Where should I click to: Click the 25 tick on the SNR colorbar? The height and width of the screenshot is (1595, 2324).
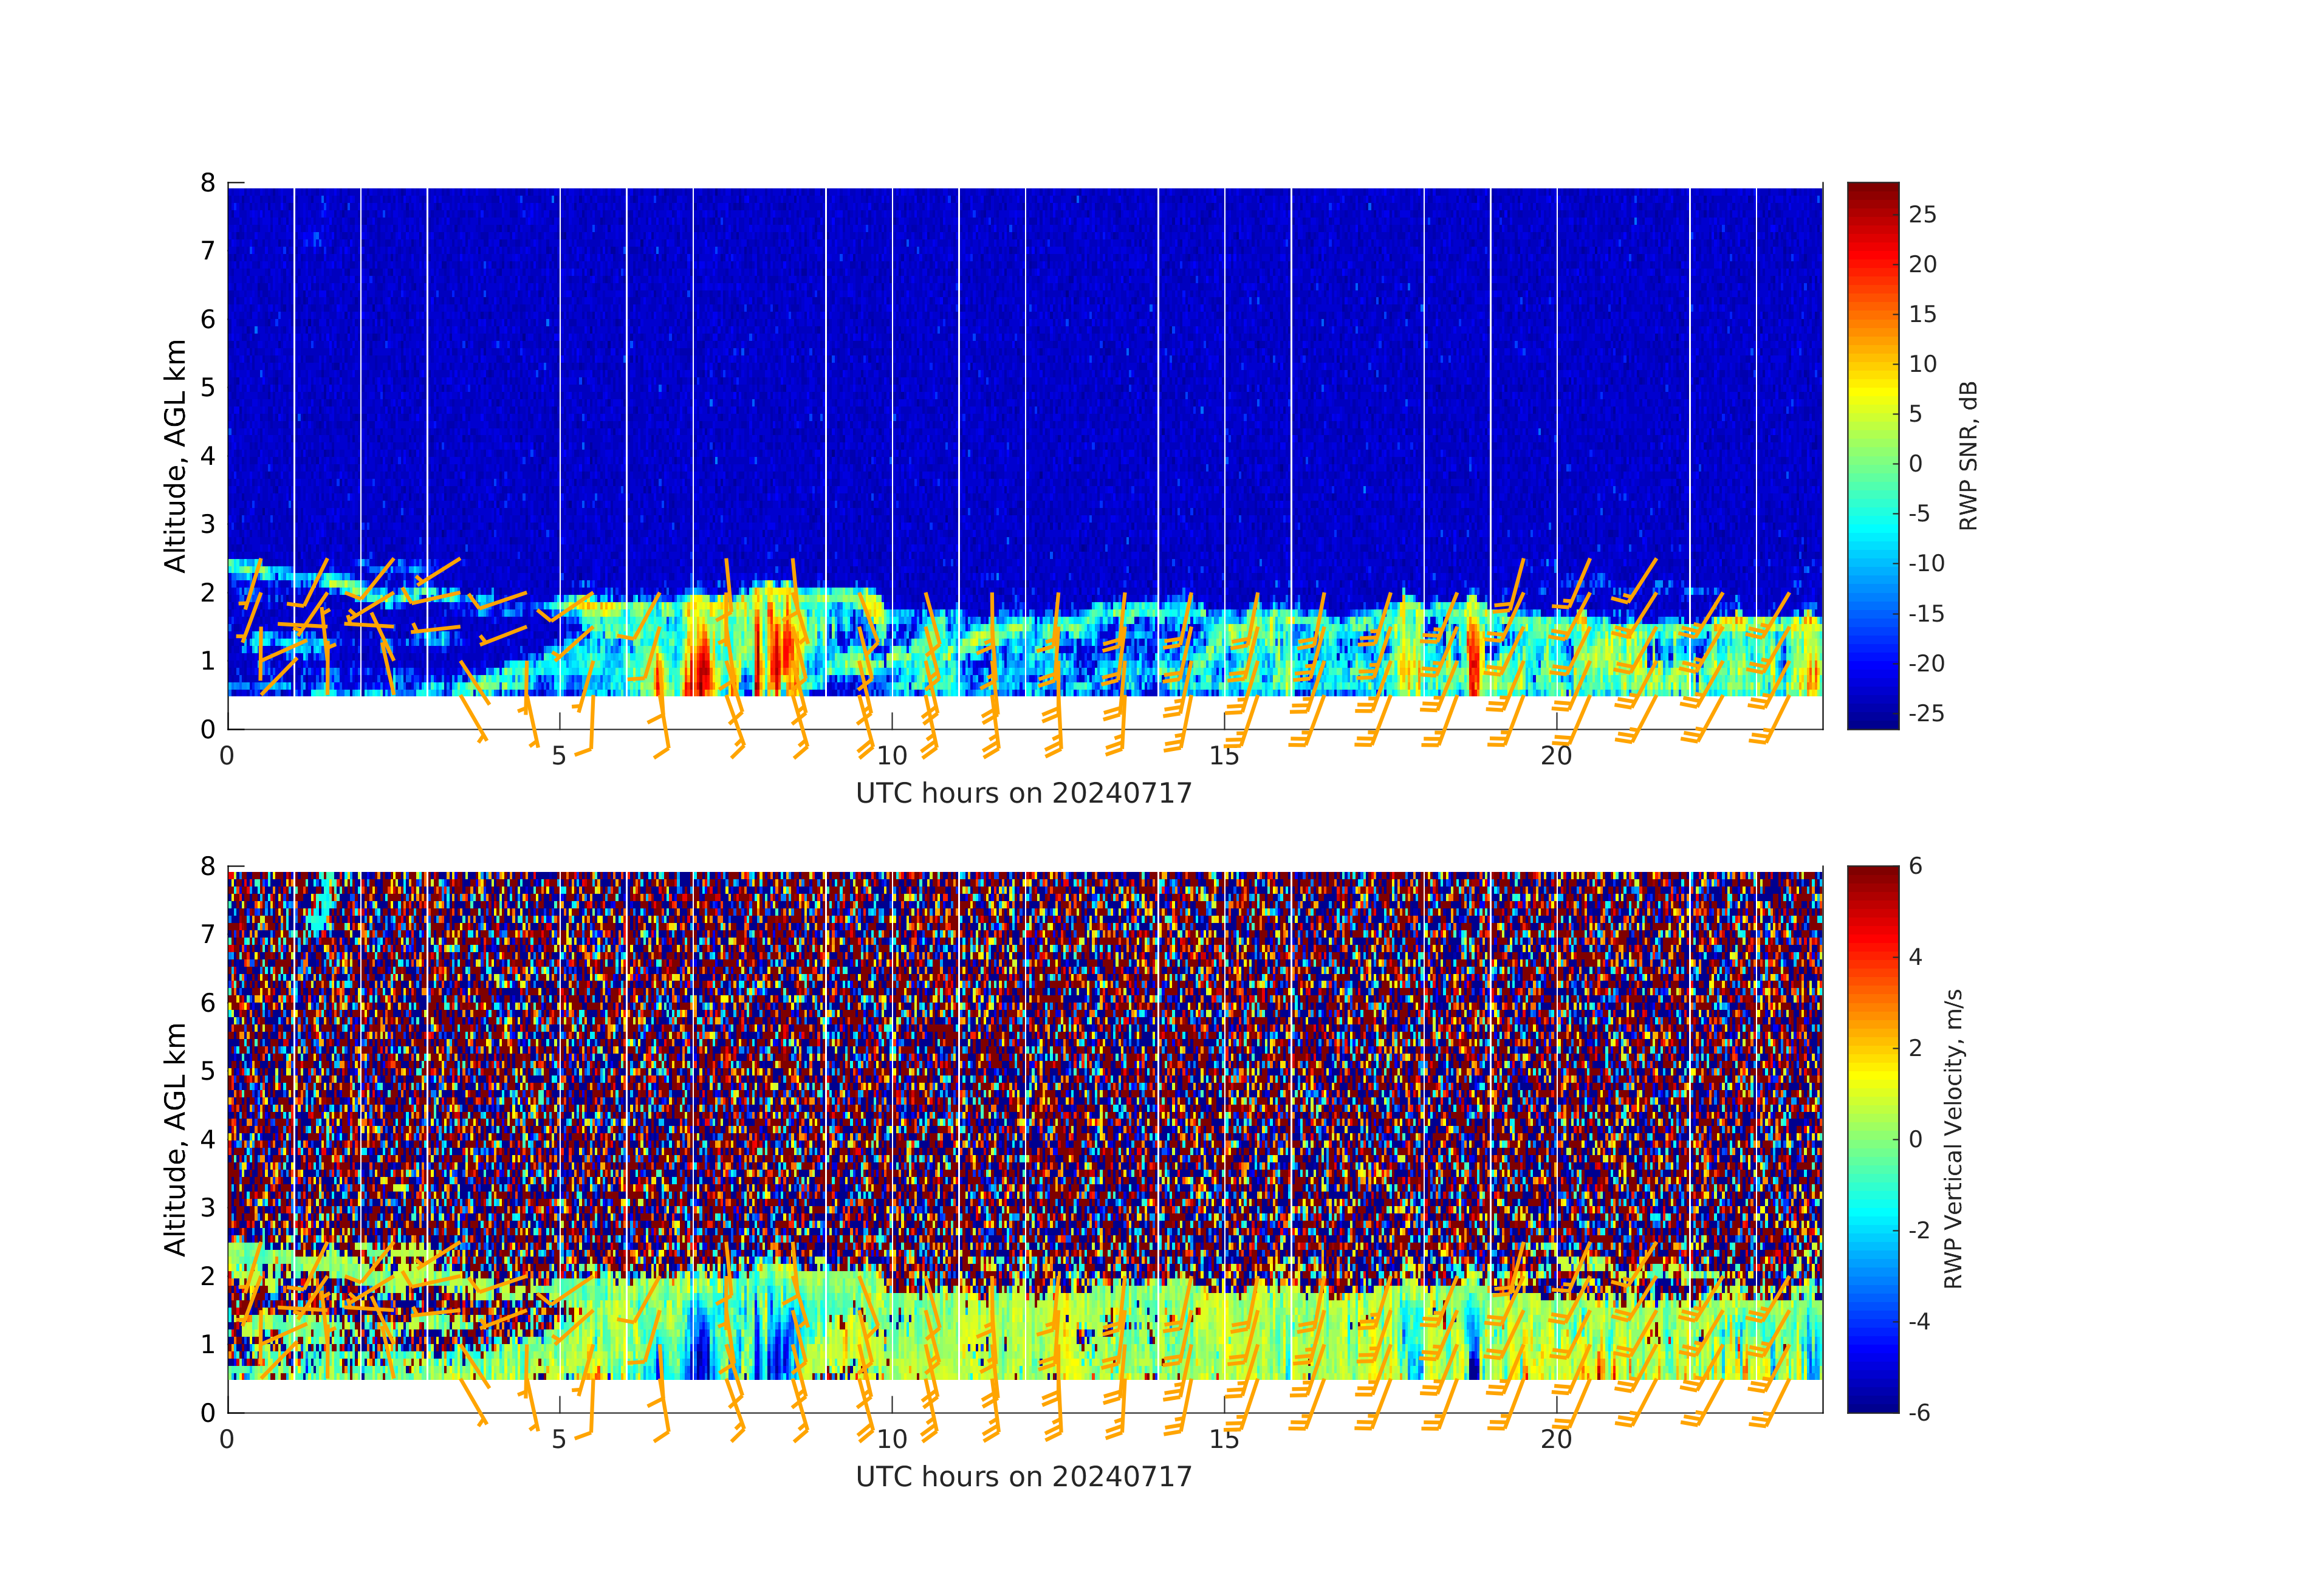click(x=1922, y=215)
